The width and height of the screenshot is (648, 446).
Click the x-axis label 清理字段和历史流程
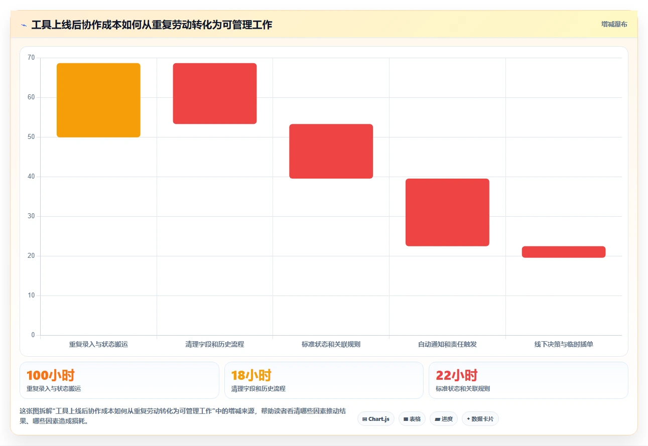pyautogui.click(x=215, y=345)
